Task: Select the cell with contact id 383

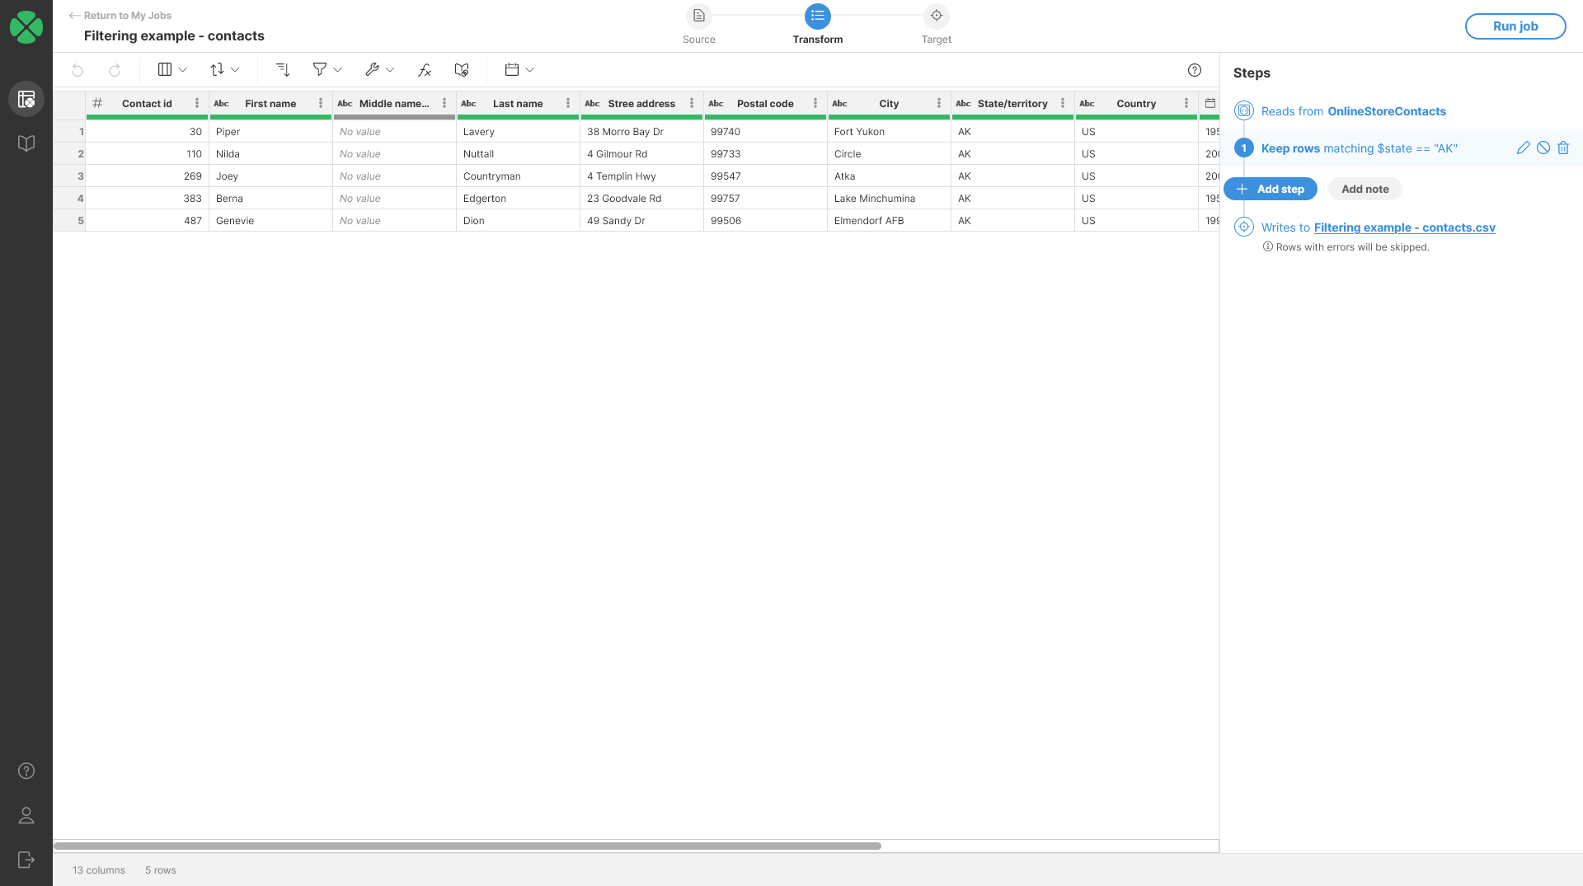Action: click(147, 198)
